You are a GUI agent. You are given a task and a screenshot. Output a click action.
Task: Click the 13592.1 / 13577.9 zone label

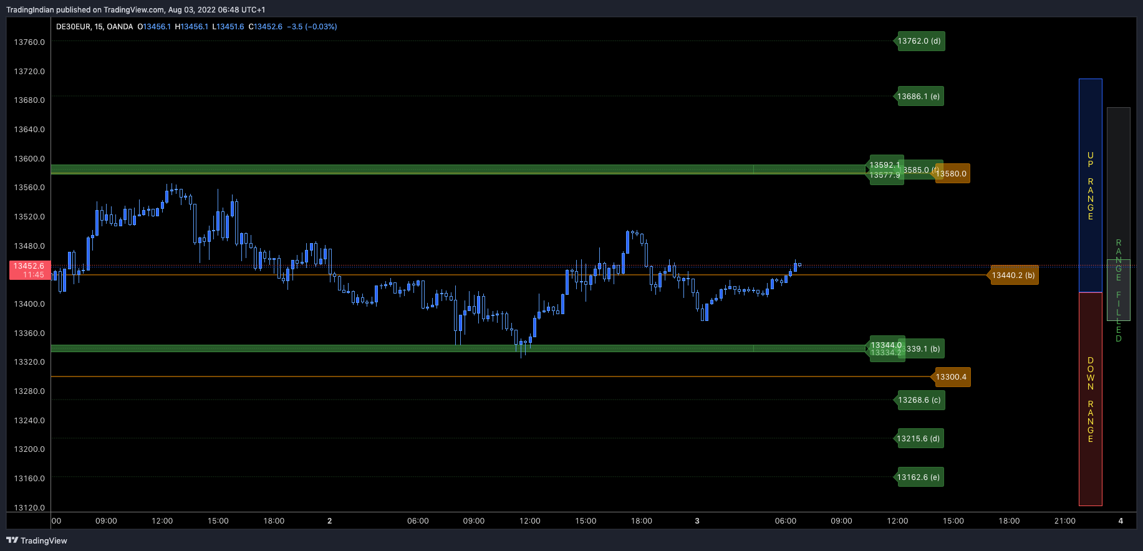click(885, 170)
